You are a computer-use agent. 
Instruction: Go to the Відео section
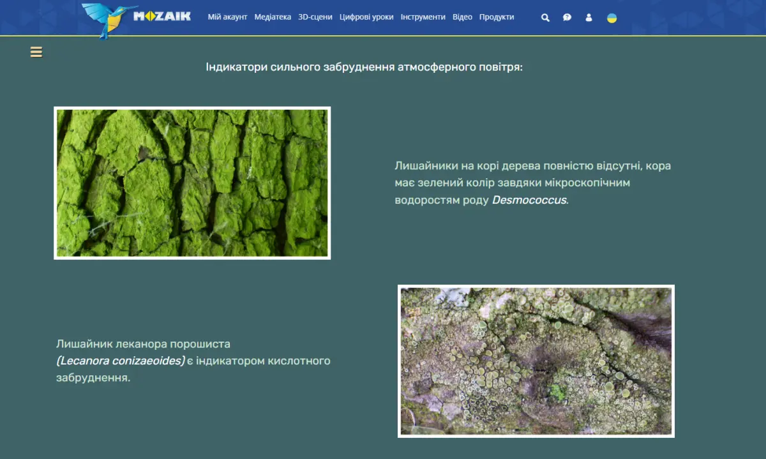(x=462, y=17)
